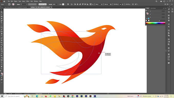
Task: Click the None swatch in Color panel
Action: (146, 20)
